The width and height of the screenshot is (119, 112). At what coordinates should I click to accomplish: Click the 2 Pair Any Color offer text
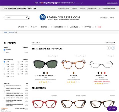tap(102, 81)
